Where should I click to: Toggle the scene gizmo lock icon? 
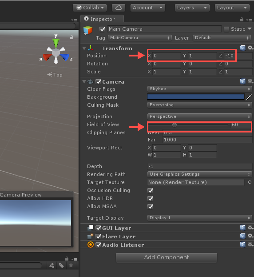click(x=71, y=37)
